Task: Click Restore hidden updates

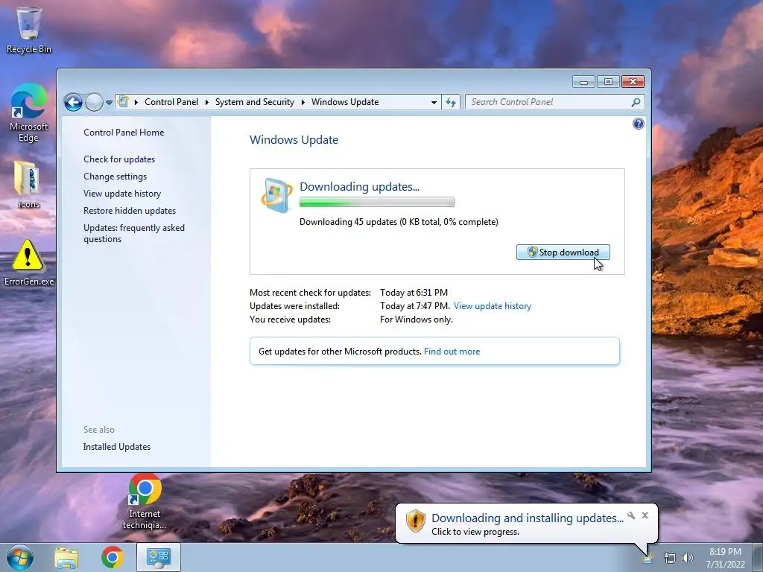Action: click(130, 211)
